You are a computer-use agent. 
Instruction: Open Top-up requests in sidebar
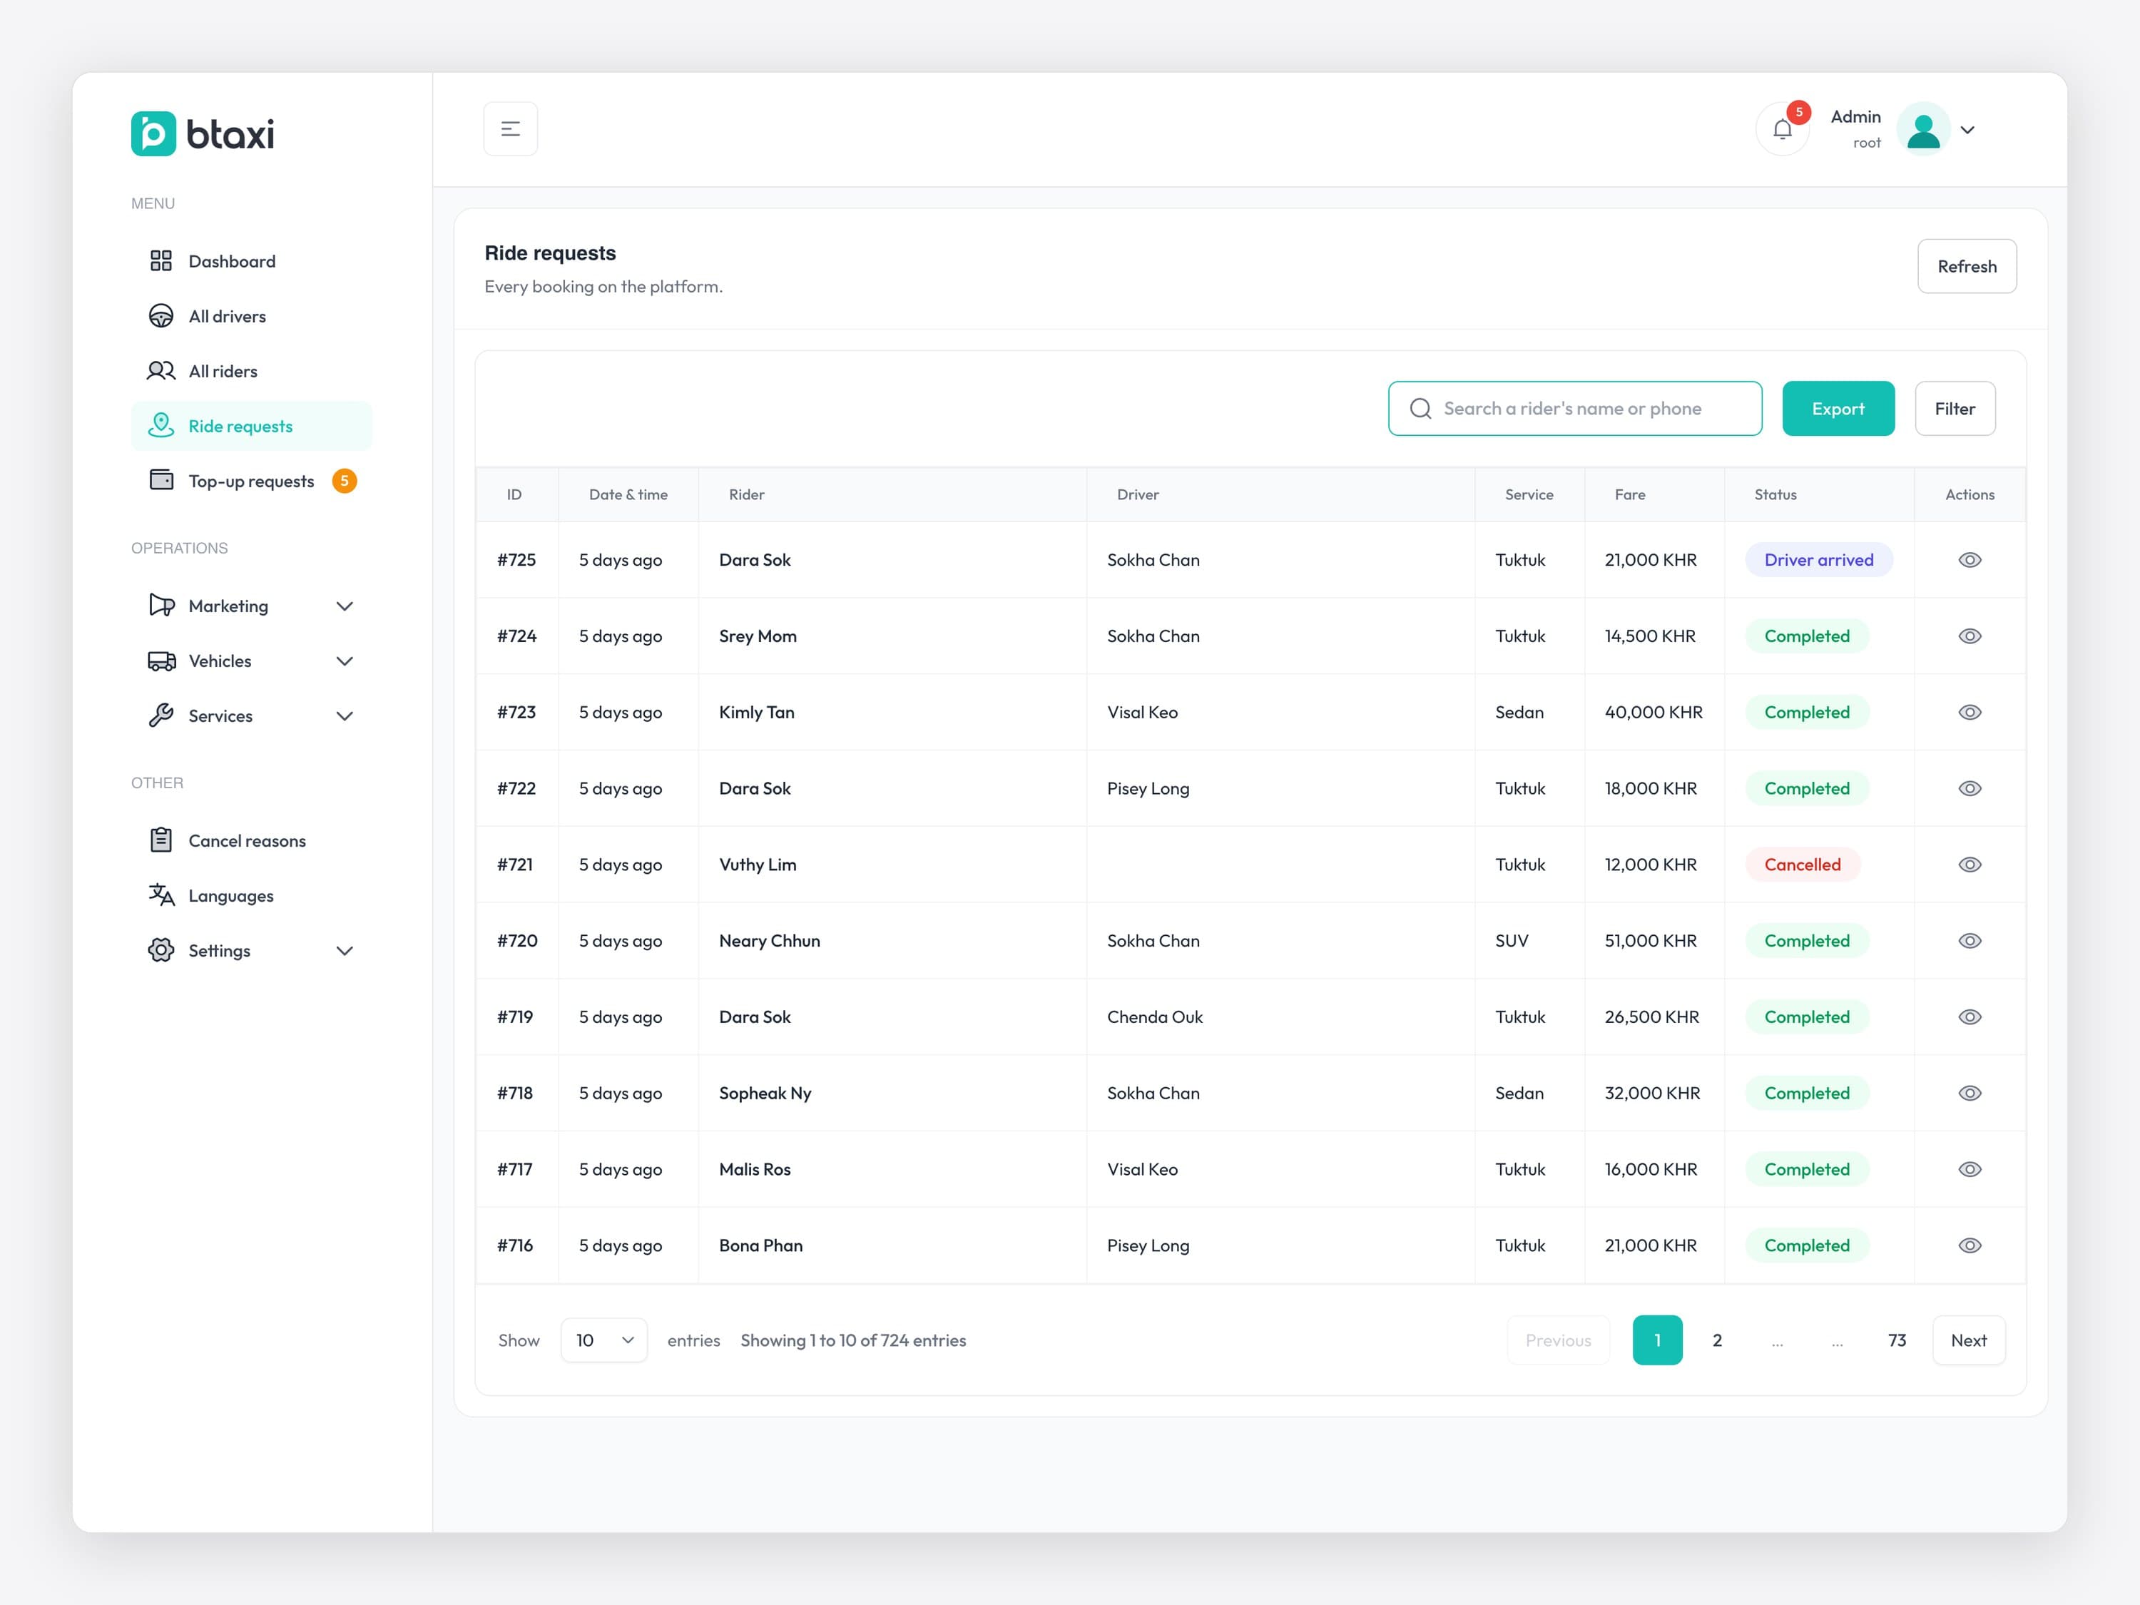coord(252,481)
